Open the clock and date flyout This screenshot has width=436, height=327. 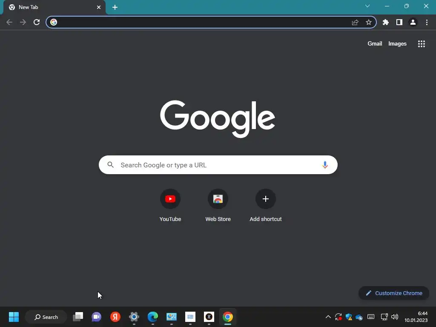click(x=416, y=317)
